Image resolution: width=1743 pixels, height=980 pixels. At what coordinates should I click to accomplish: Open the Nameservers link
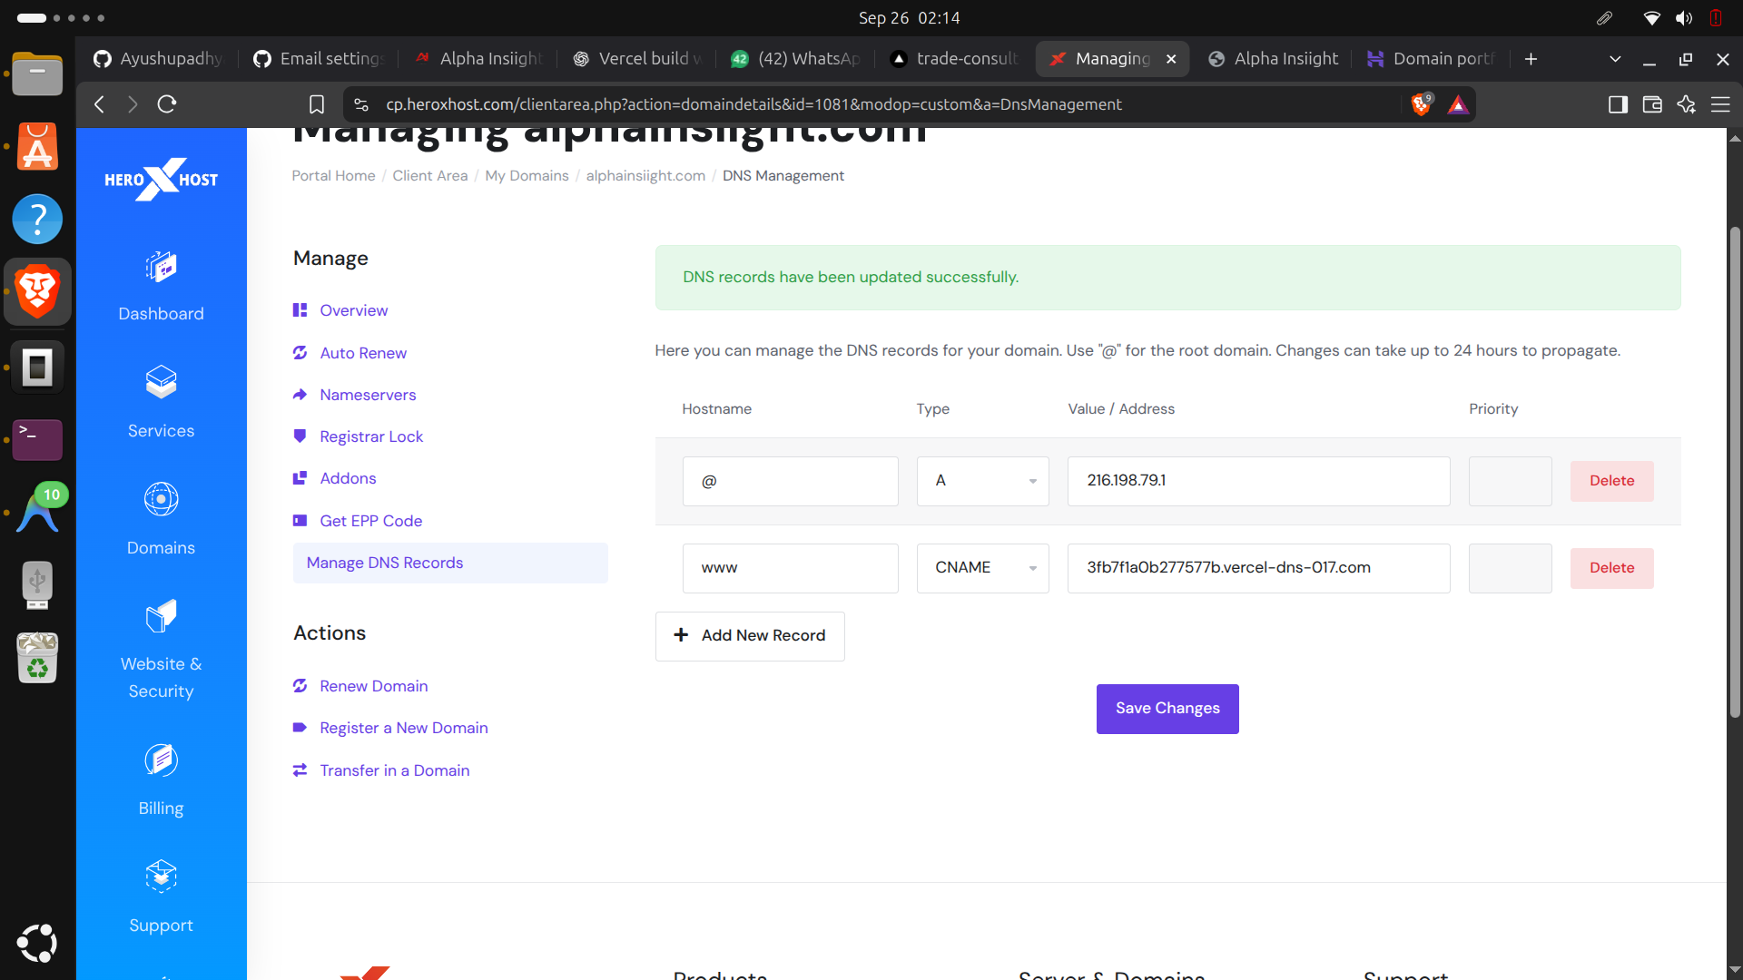tap(368, 395)
